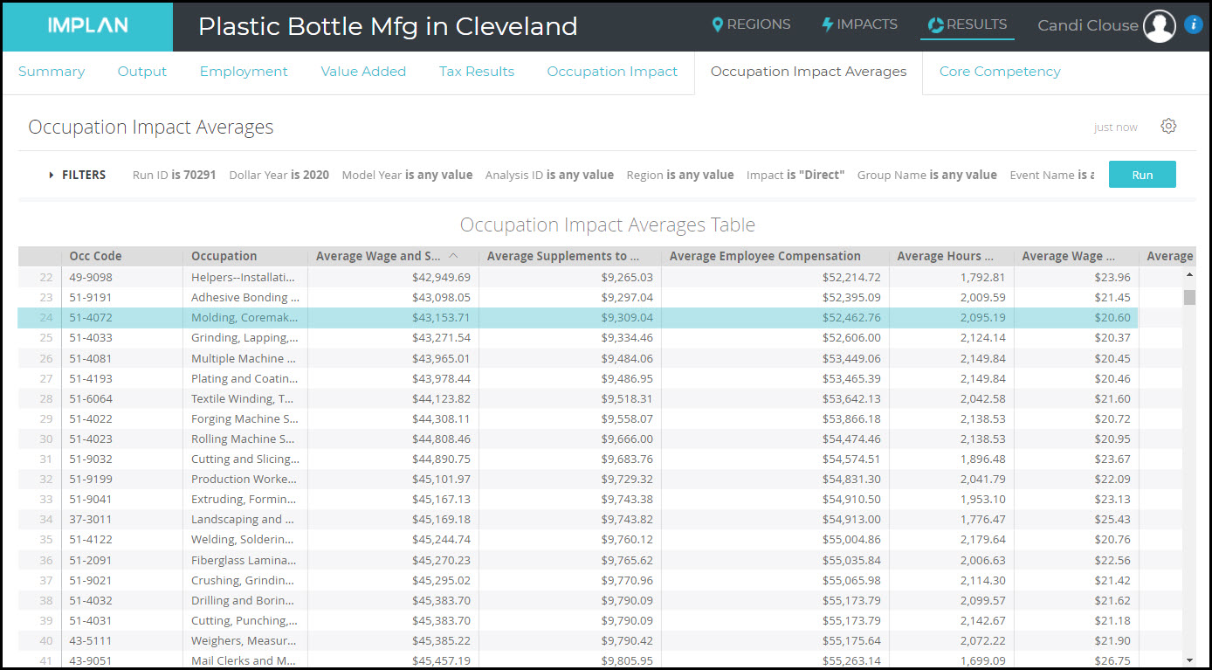Click occupation Fiberglass Lamina...

tap(244, 560)
